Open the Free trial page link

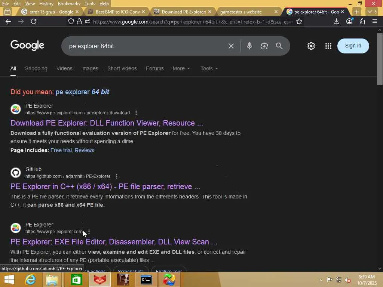click(61, 150)
